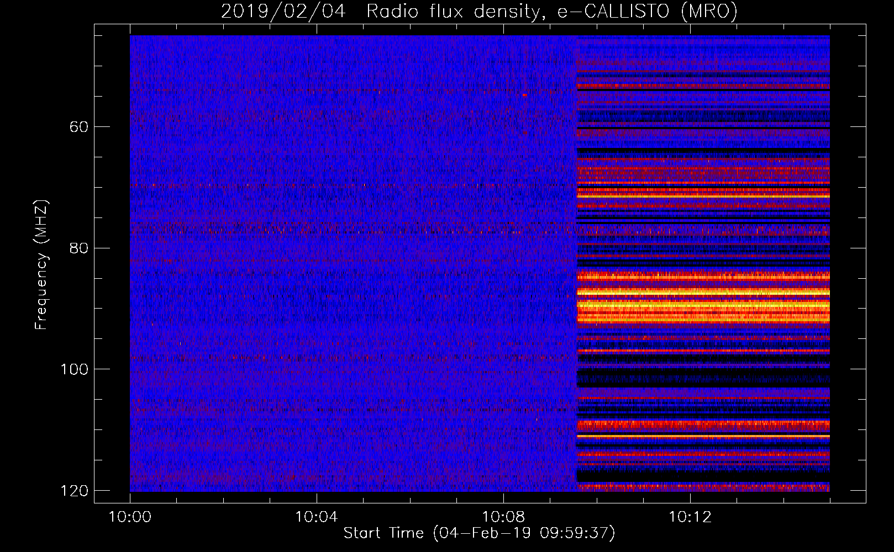Click the 60 frequency tick label
Screen dimensions: 894x552
tap(79, 127)
